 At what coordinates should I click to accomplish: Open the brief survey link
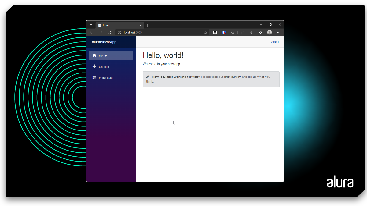233,77
